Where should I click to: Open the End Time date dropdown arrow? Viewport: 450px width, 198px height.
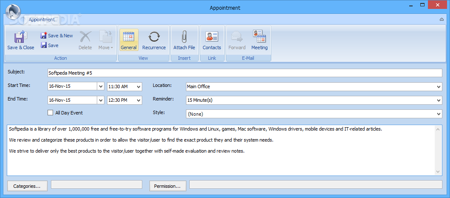pos(101,100)
